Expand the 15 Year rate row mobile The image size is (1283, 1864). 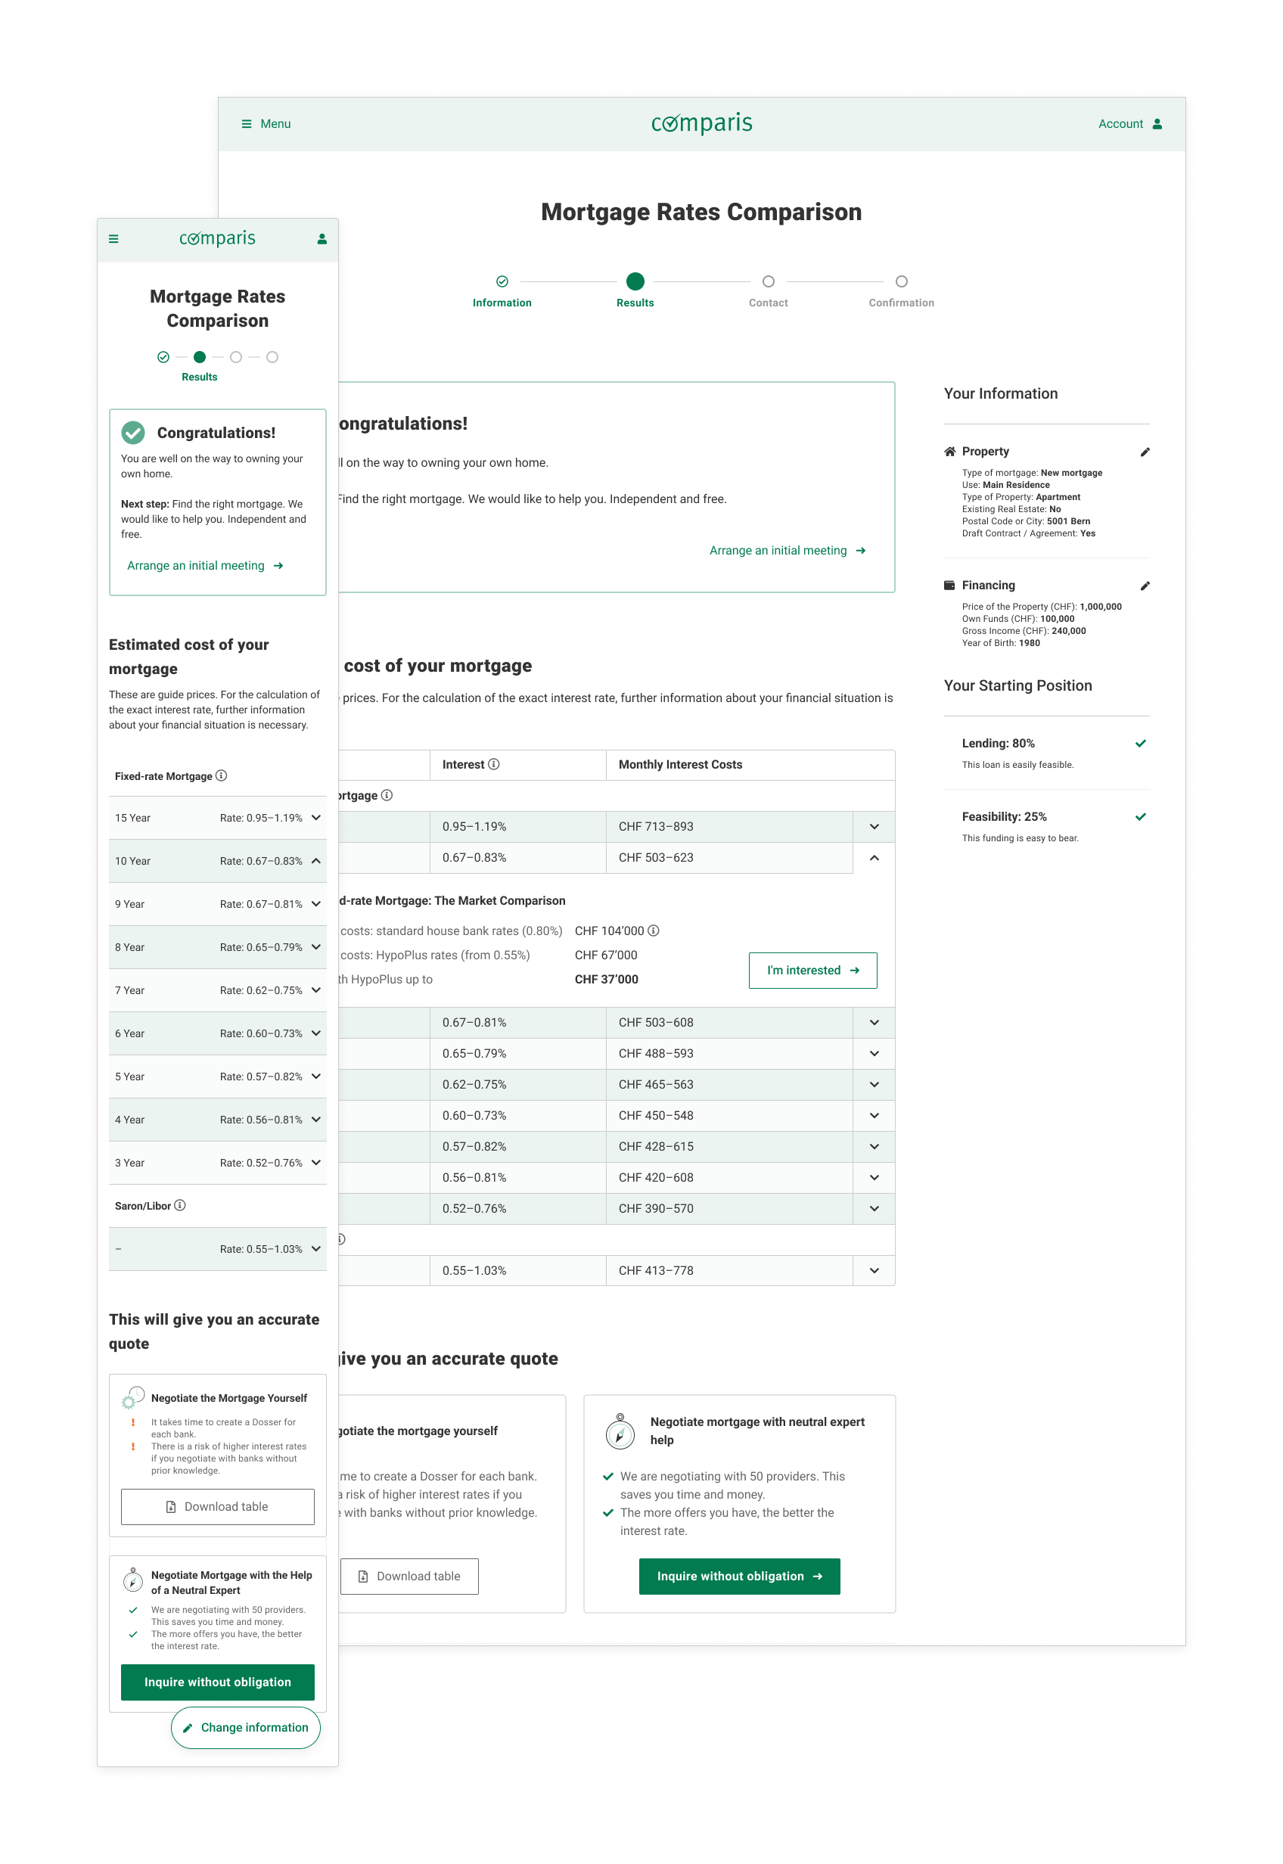(x=218, y=819)
